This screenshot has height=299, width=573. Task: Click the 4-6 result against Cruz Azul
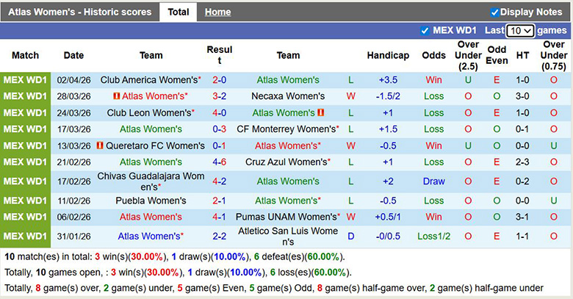point(219,162)
